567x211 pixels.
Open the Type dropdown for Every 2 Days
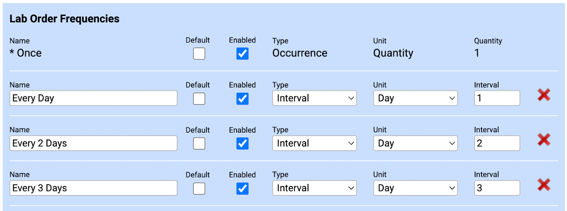click(314, 143)
